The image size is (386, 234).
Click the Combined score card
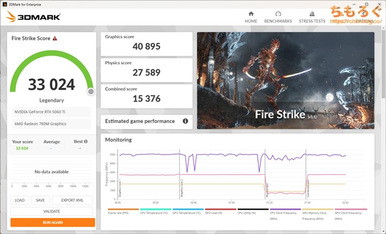[x=147, y=96]
